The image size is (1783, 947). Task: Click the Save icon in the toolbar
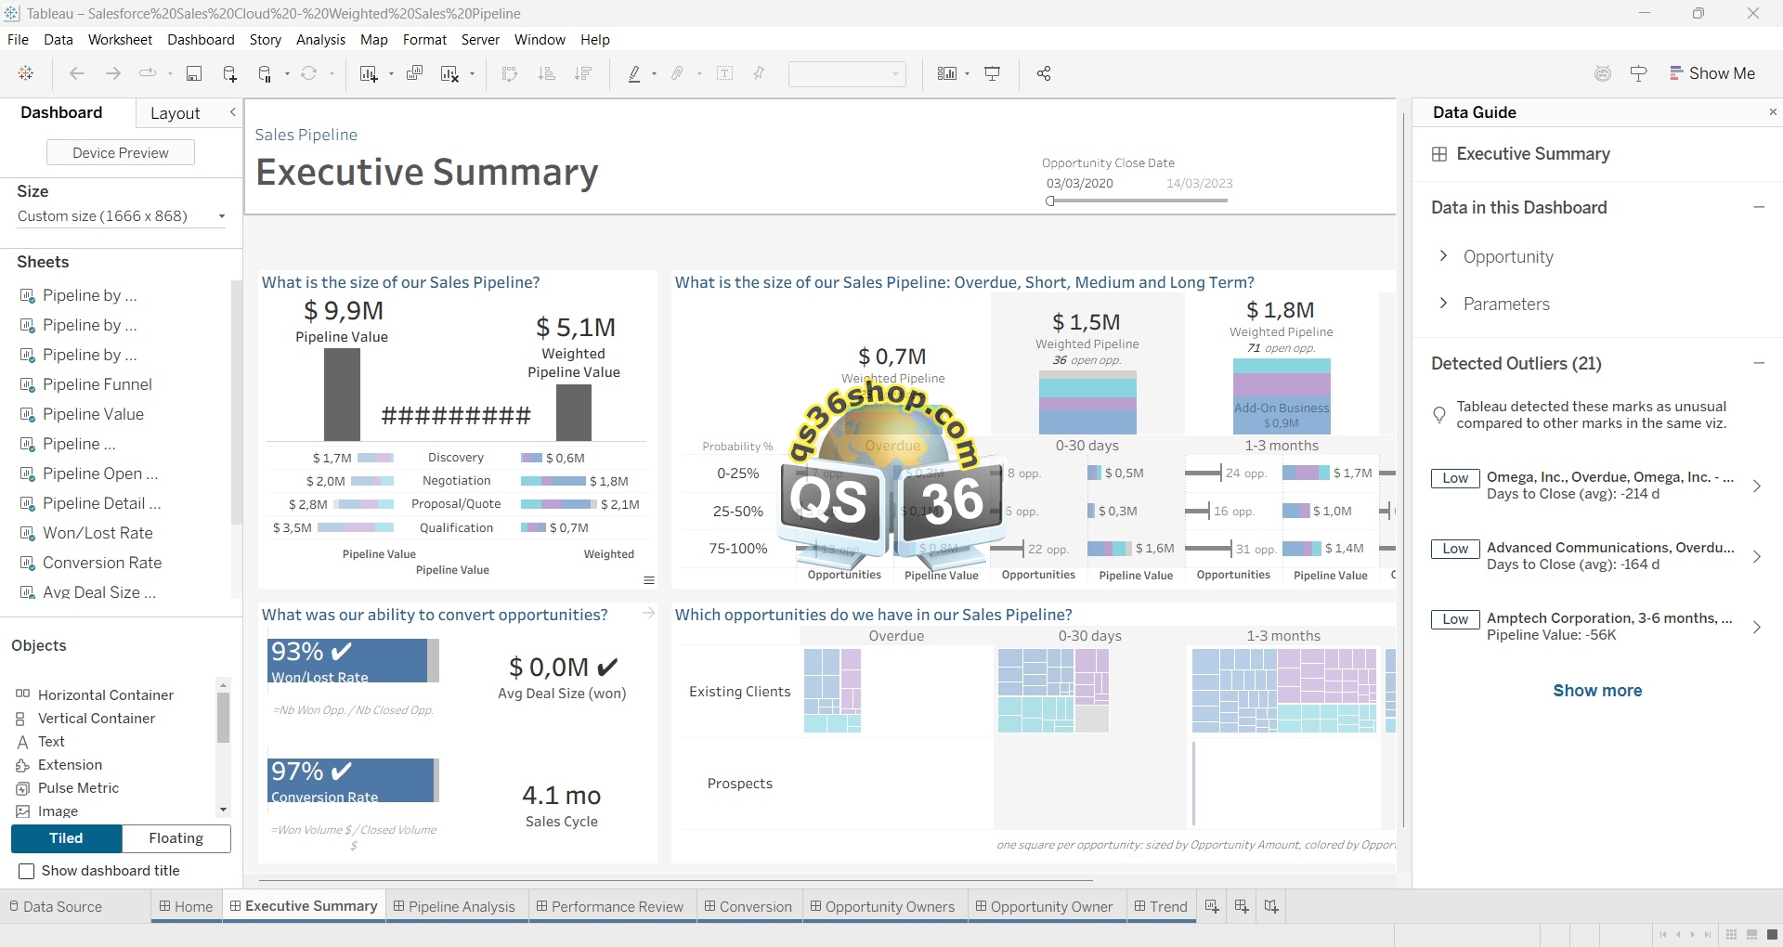point(194,74)
